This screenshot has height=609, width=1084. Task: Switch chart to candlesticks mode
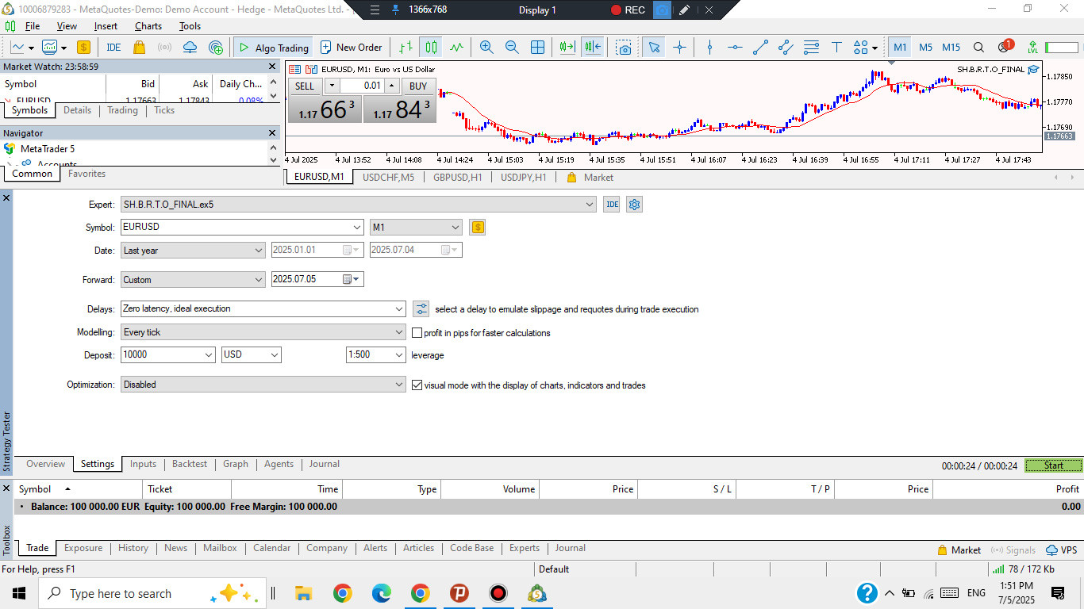point(431,48)
